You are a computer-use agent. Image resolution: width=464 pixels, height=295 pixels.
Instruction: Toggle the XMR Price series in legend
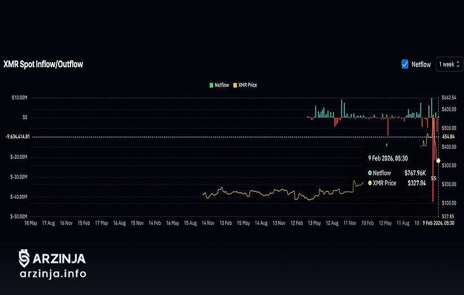pyautogui.click(x=248, y=85)
